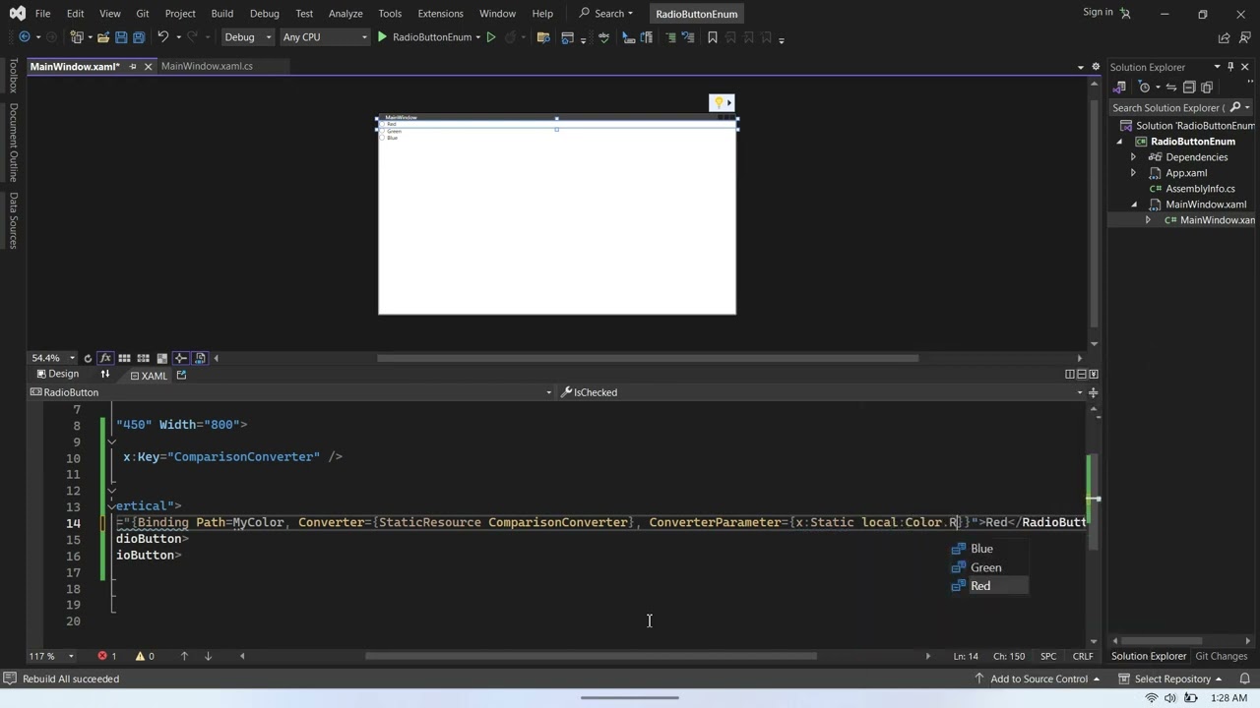1260x708 pixels.
Task: Toggle a bookmark with the bookmark icon
Action: [713, 37]
